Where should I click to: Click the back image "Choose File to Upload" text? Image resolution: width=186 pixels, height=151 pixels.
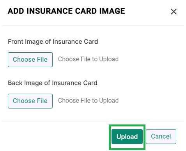click(88, 101)
